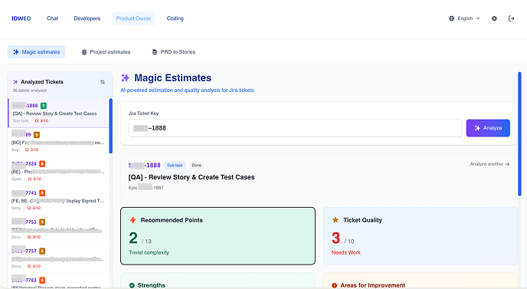Screen dimensions: 527x289
Task: Open the Chat section
Action: (52, 18)
